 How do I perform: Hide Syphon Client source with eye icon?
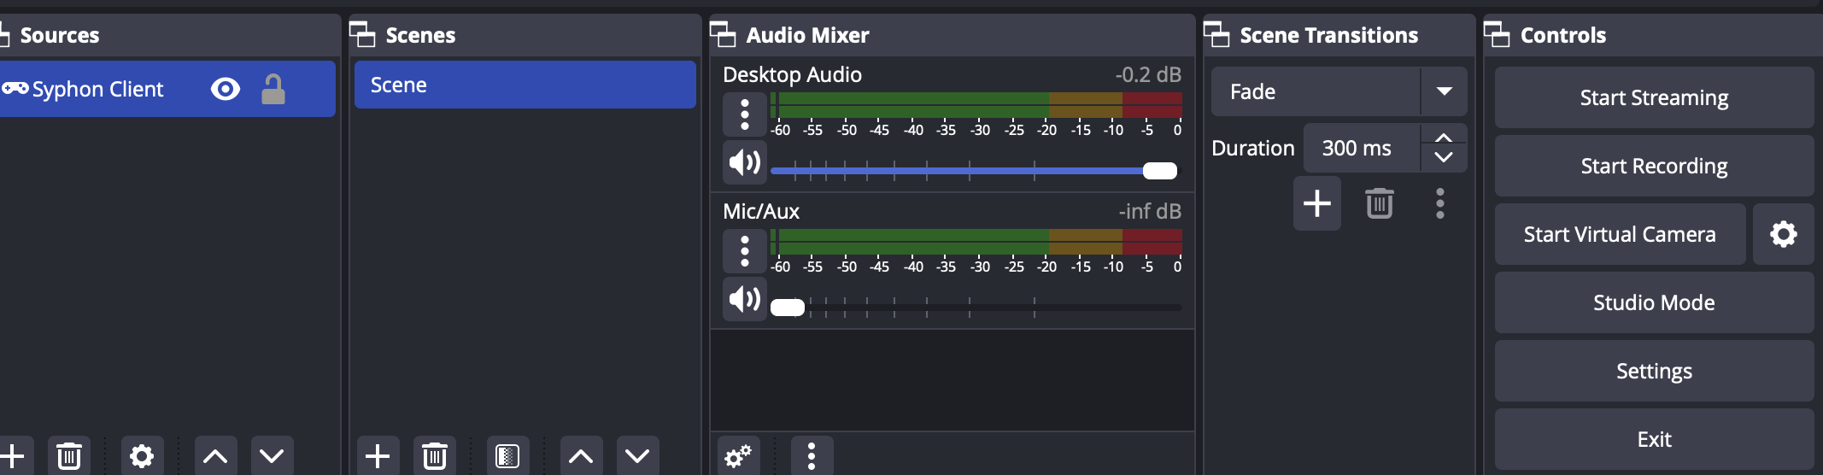[x=226, y=89]
